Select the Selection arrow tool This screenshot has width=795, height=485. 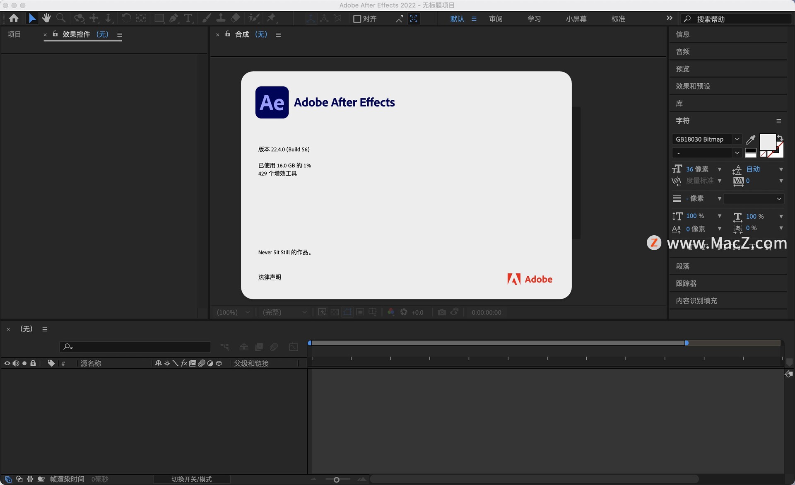(32, 18)
